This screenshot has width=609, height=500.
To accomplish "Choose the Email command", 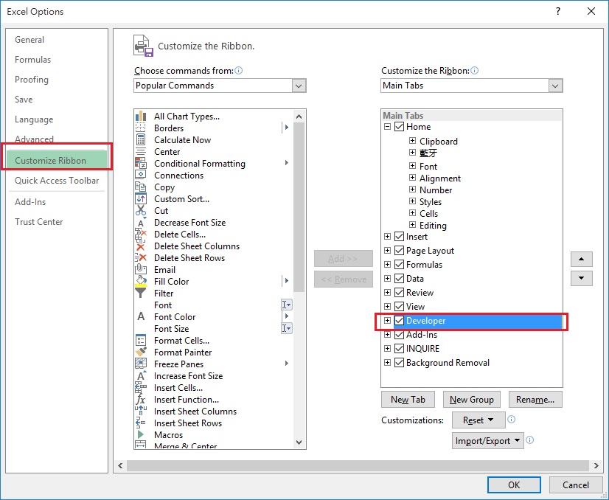I will point(164,269).
